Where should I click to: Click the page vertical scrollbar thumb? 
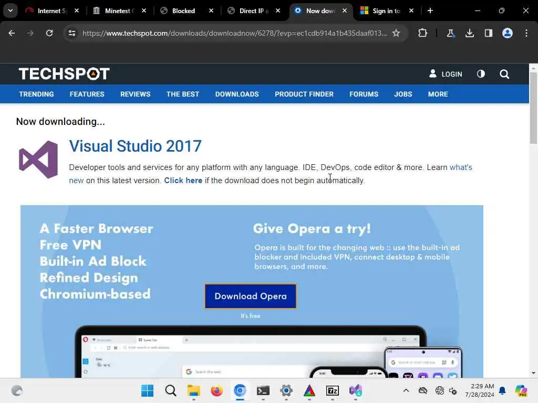point(533,108)
